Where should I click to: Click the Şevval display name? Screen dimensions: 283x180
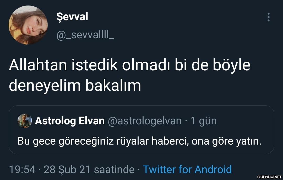72,17
